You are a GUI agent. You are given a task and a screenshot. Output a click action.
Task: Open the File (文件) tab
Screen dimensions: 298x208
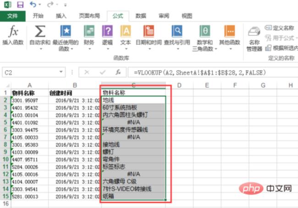pyautogui.click(x=12, y=16)
